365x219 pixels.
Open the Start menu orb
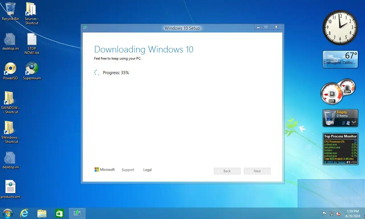(7, 213)
